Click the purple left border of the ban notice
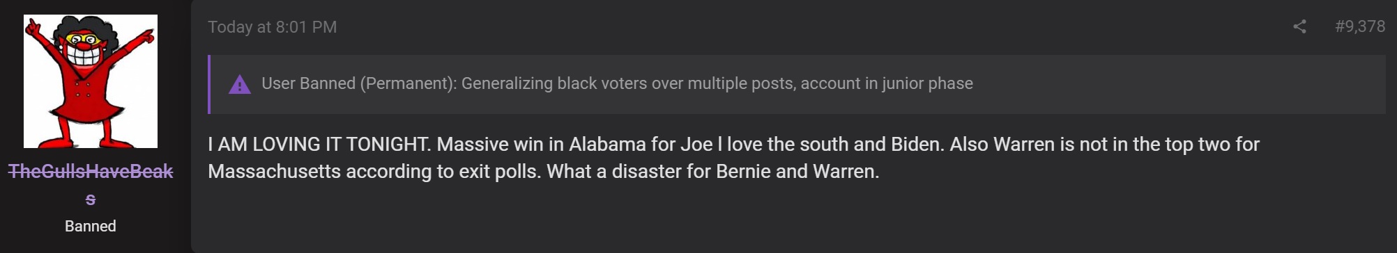 [209, 84]
